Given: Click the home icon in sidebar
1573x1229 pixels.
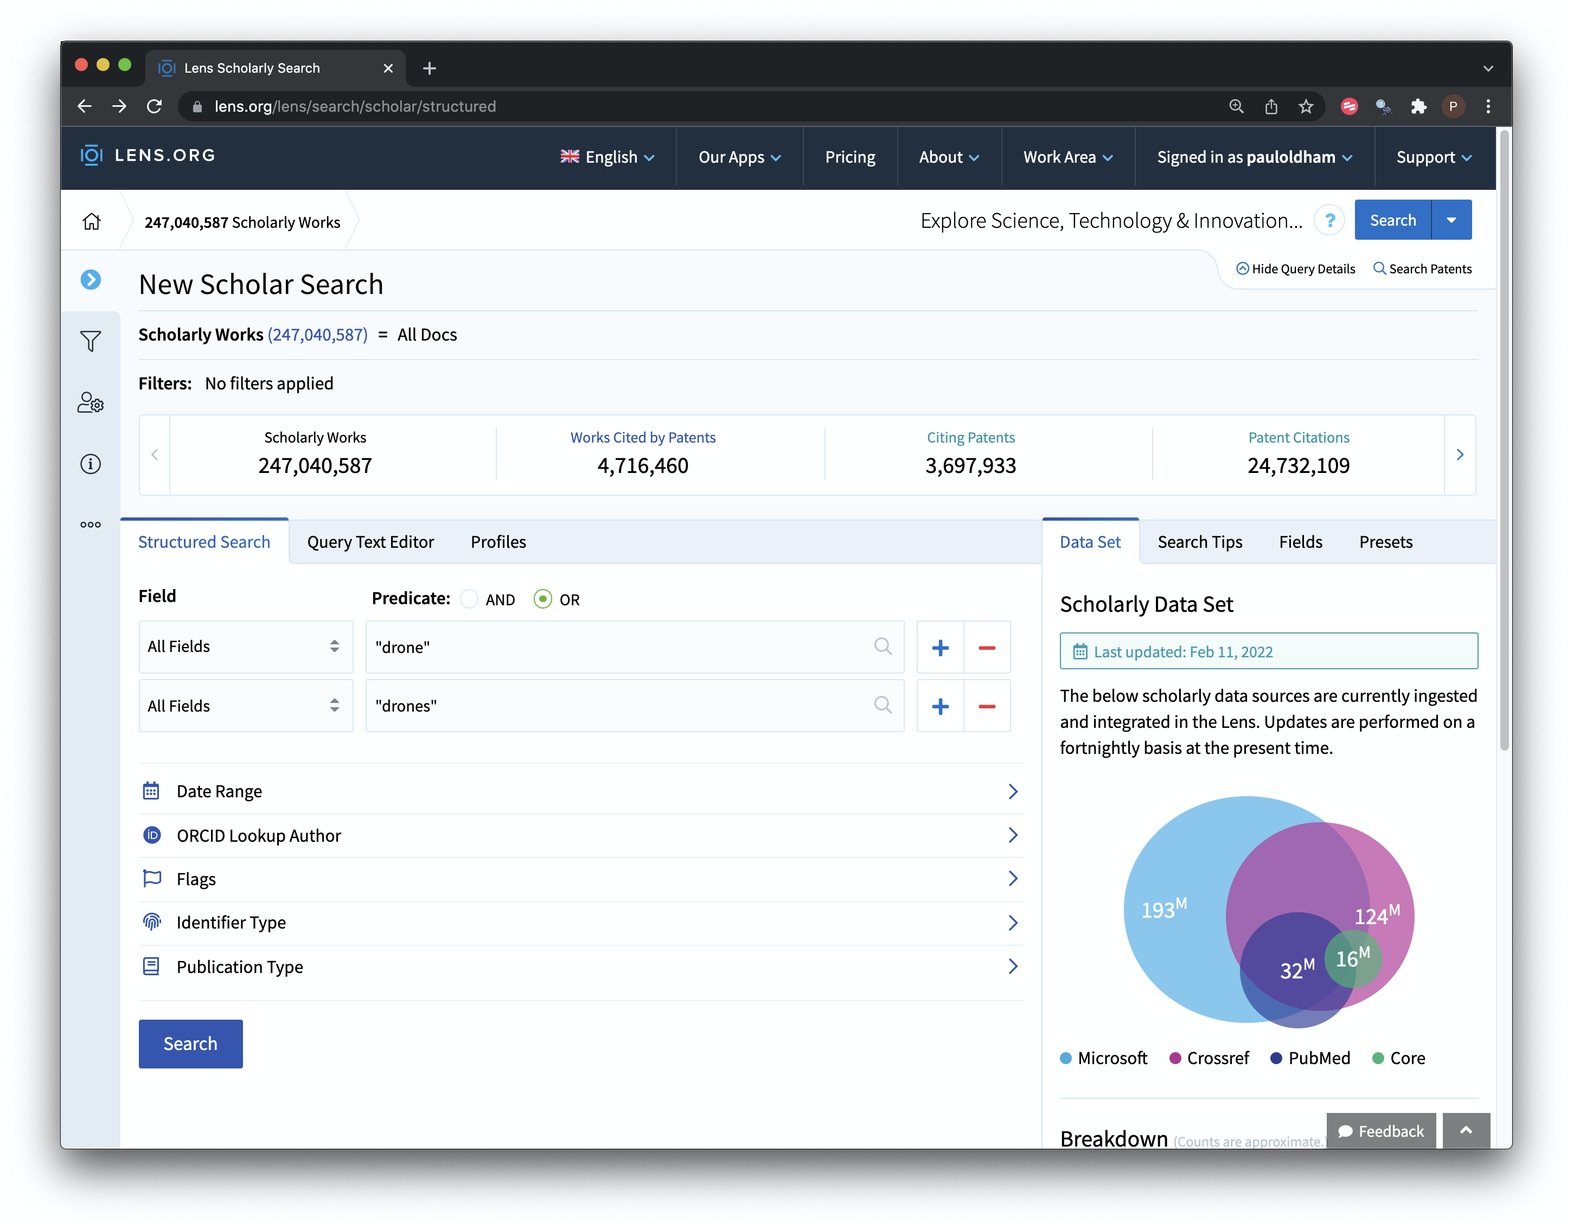Looking at the screenshot, I should coord(92,221).
